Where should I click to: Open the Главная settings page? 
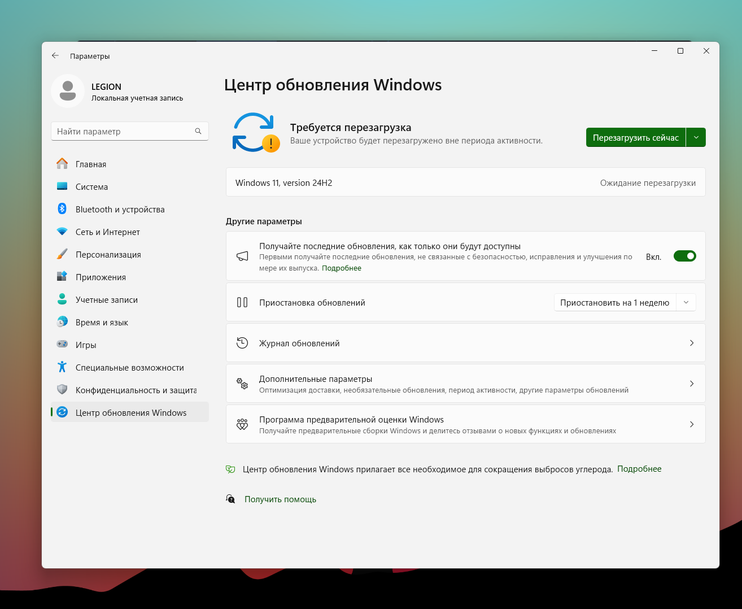130,164
